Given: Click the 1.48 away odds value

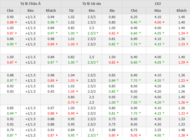Looking at the screenshot, I should pos(181,130).
